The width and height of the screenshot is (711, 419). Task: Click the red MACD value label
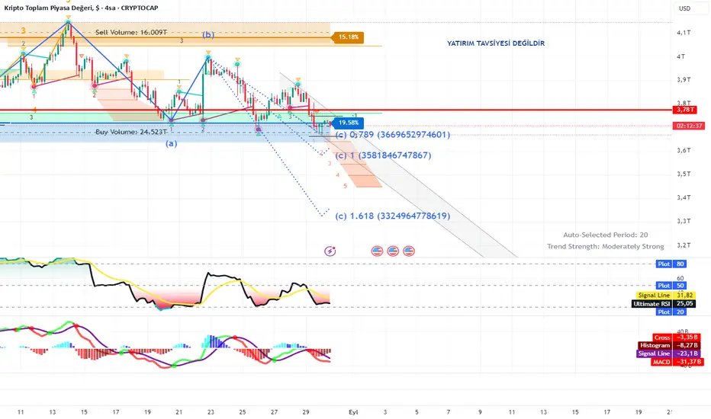(x=677, y=362)
